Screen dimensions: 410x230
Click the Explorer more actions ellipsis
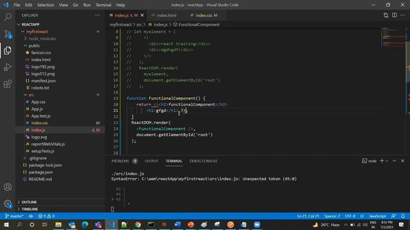pos(97,15)
